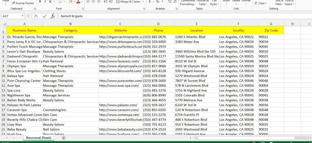Toggle Italic formatting button
Screen dimensions: 312x143
pos(45,2)
